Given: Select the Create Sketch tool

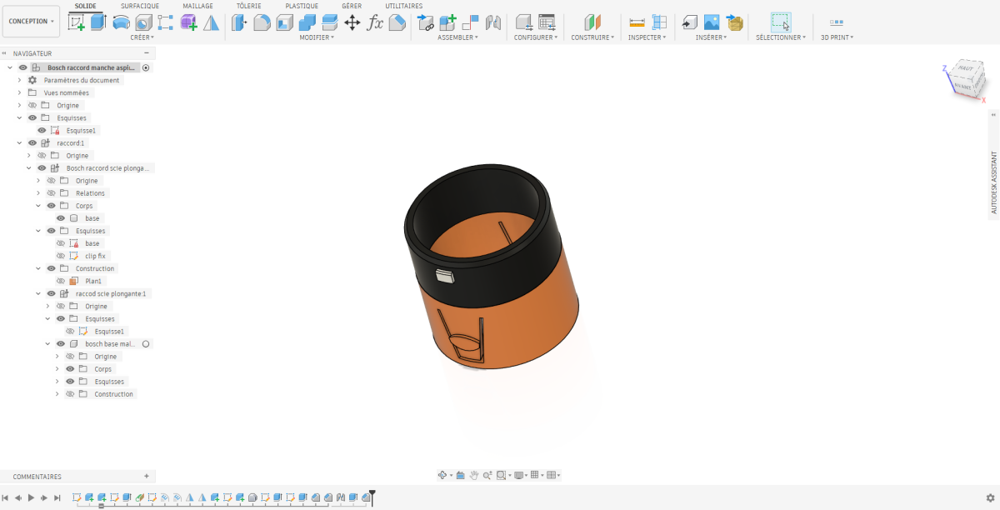Looking at the screenshot, I should [x=76, y=22].
